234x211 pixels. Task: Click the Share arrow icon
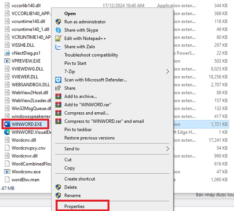coord(58,88)
